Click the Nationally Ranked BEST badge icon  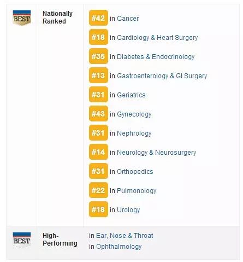point(22,18)
